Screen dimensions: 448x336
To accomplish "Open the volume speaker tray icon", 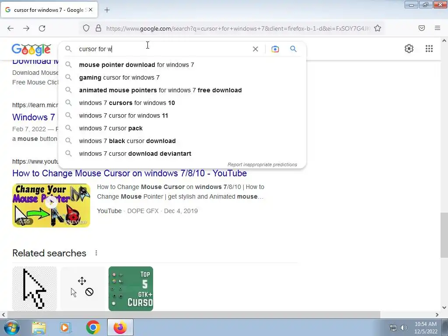I will pos(403,328).
